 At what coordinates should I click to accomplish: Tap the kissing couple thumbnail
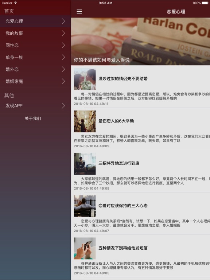[85, 79]
